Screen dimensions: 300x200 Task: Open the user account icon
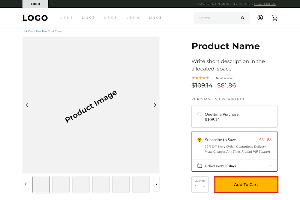point(260,18)
